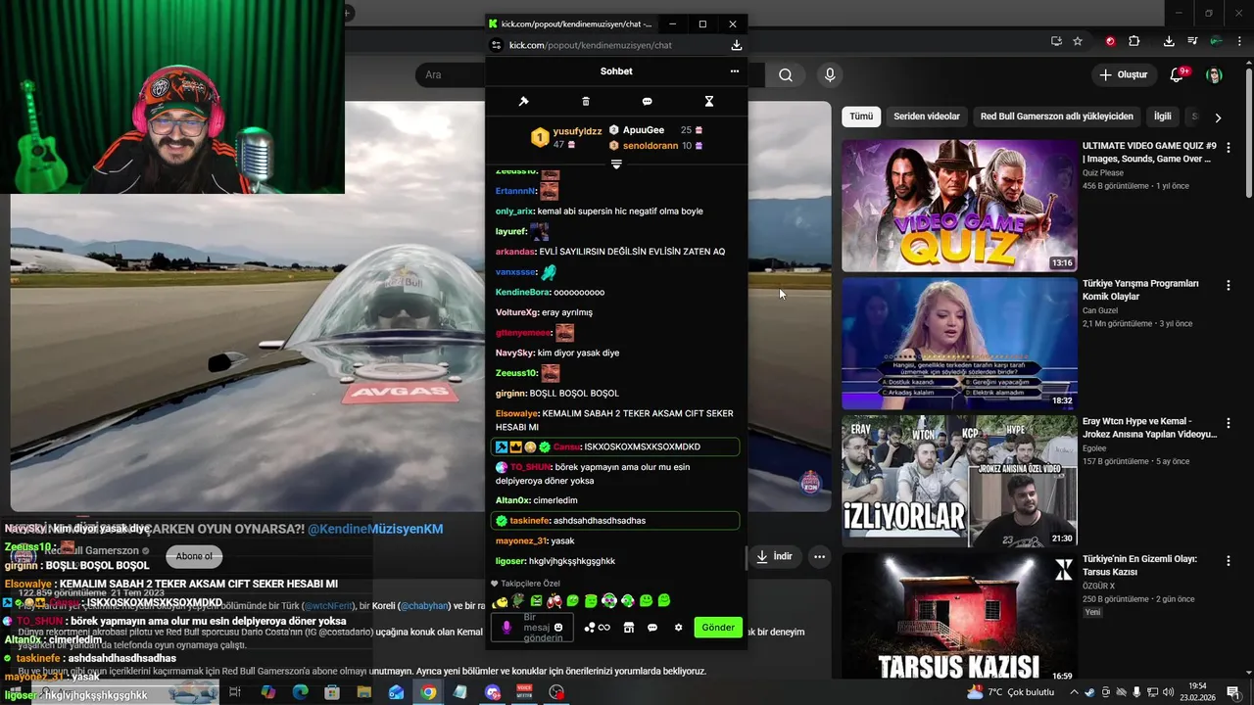
Task: Click the Abone ol subscribe button
Action: 194,556
